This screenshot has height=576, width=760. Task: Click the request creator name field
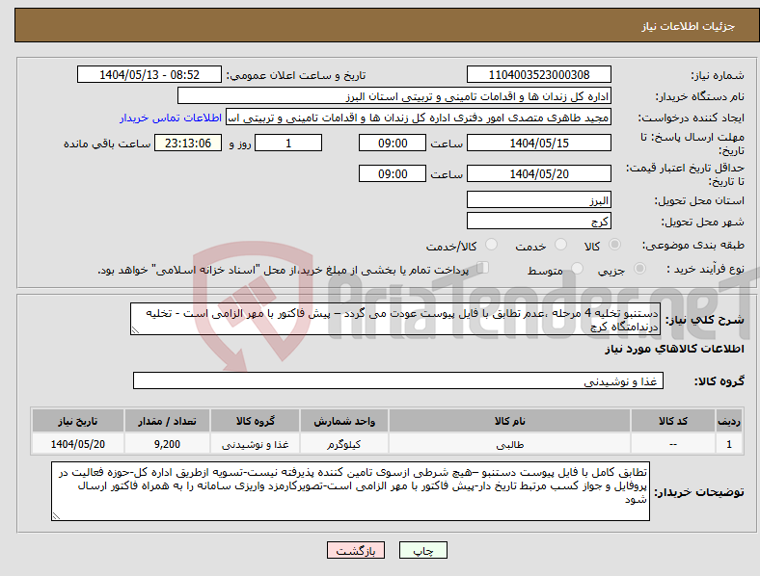419,118
